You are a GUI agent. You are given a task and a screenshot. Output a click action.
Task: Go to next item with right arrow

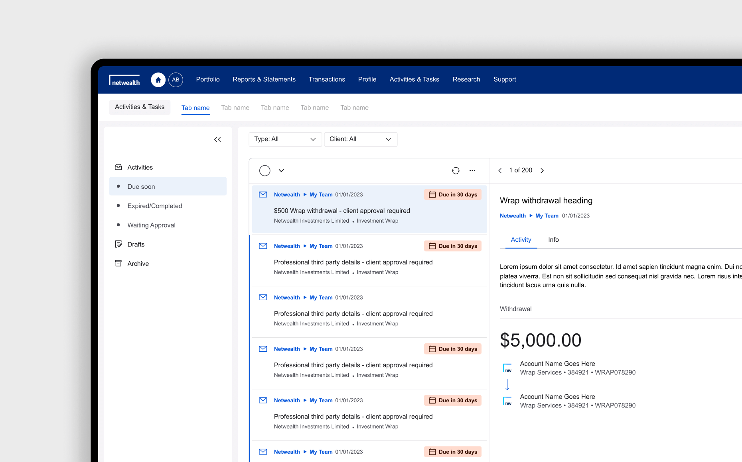pos(542,170)
